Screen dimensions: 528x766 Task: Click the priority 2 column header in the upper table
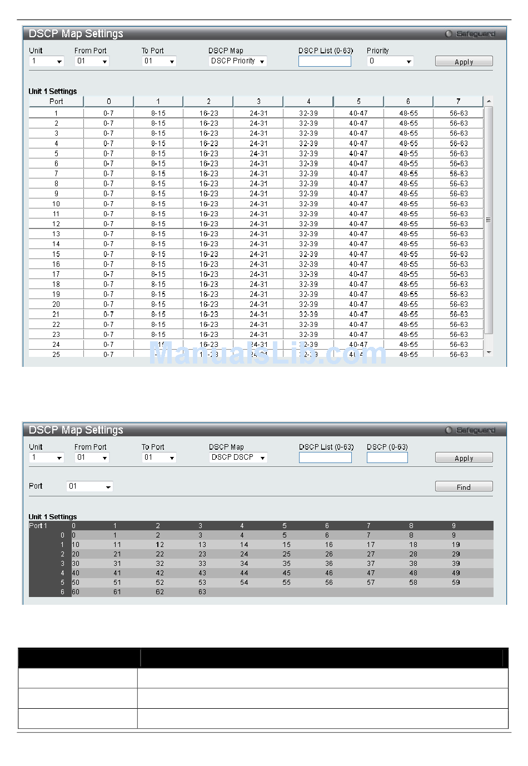click(208, 101)
